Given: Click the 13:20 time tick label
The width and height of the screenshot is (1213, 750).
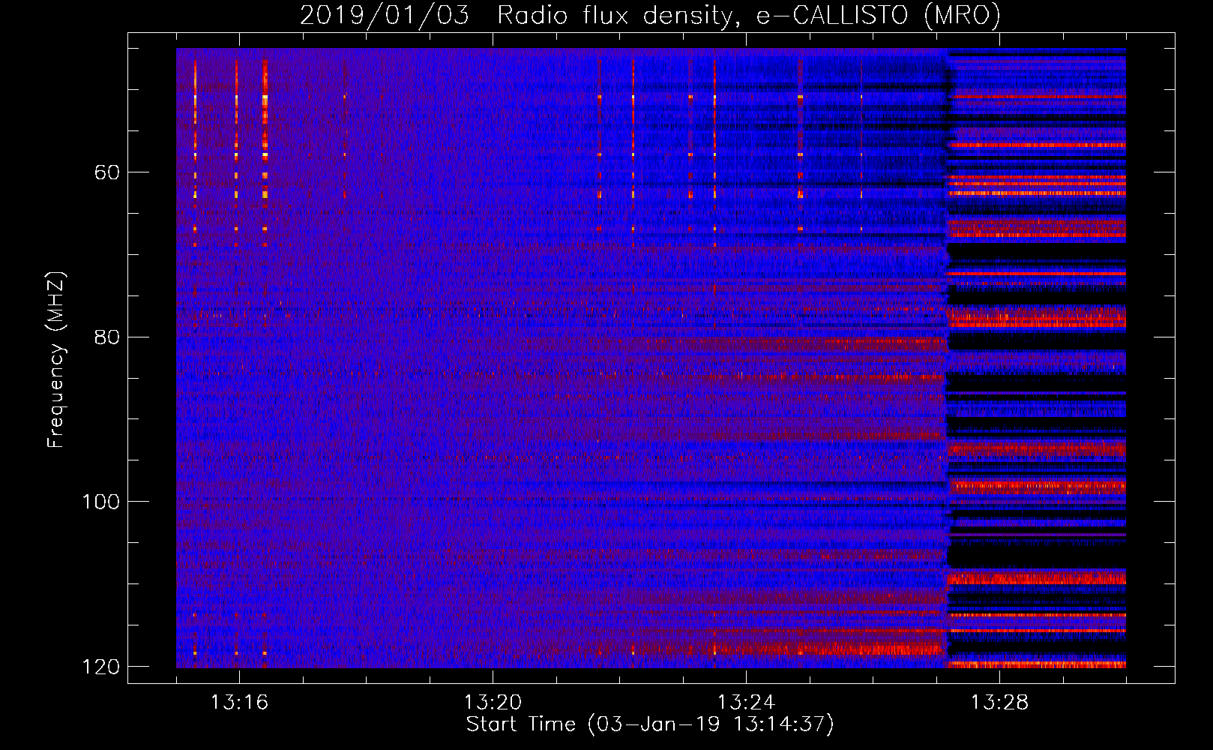Looking at the screenshot, I should tap(493, 702).
